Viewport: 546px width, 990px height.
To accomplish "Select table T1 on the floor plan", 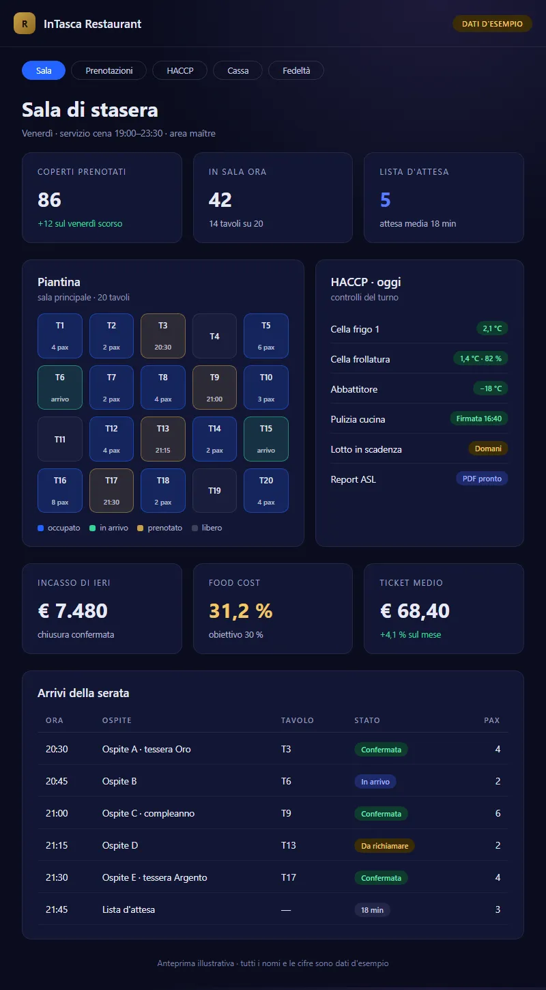I will (x=60, y=336).
